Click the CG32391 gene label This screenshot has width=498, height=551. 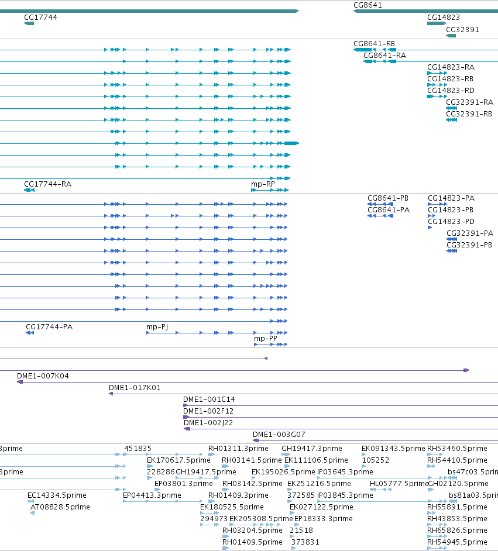point(462,29)
